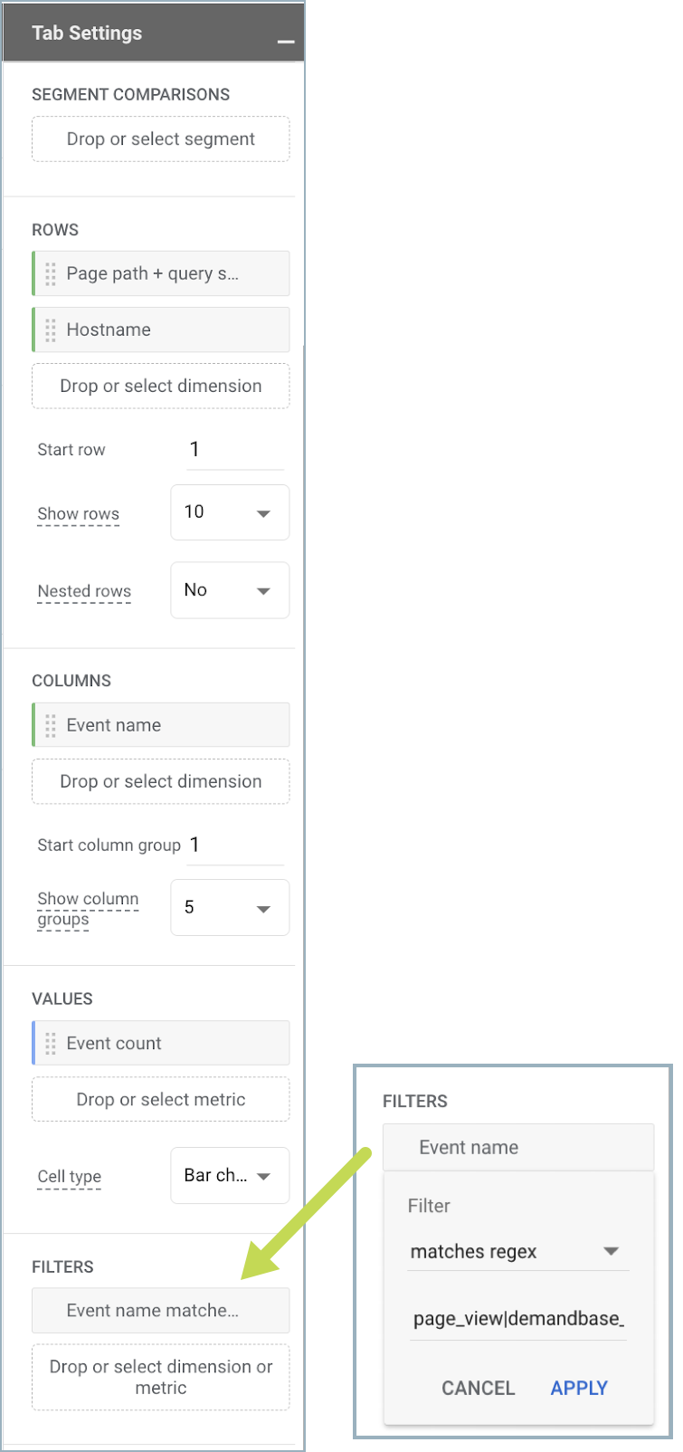The width and height of the screenshot is (683, 1452).
Task: Grab the drag handle on Page path row
Action: [x=51, y=273]
